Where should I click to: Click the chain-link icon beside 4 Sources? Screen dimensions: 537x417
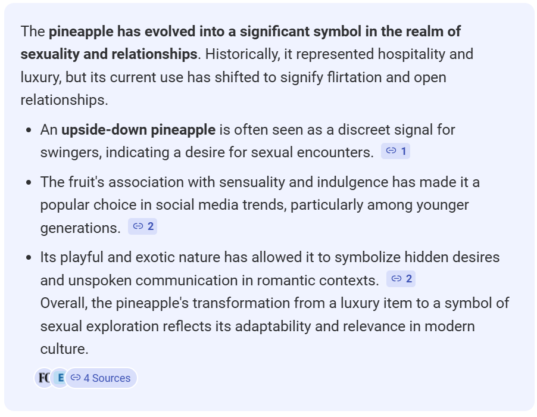pyautogui.click(x=76, y=378)
